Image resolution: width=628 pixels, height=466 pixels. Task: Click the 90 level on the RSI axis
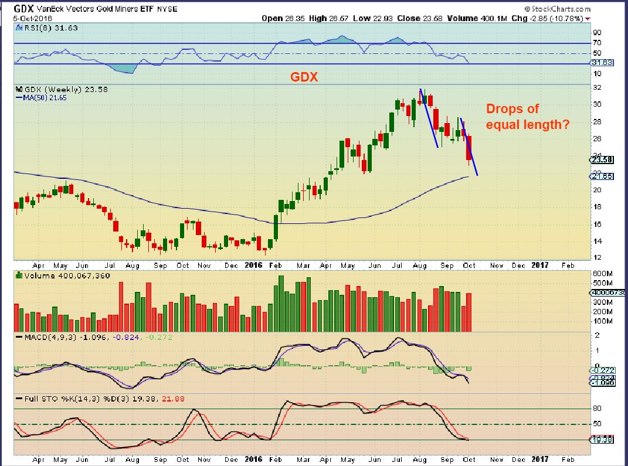click(597, 32)
